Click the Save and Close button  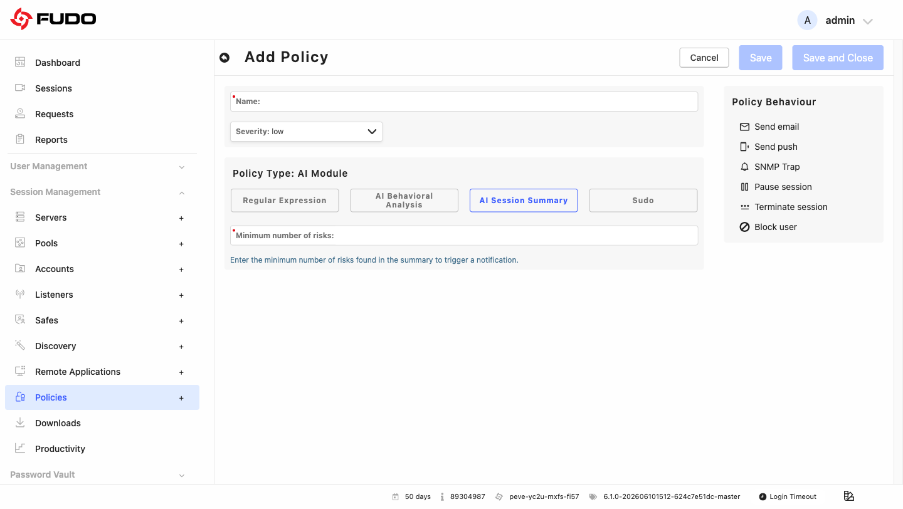(838, 58)
